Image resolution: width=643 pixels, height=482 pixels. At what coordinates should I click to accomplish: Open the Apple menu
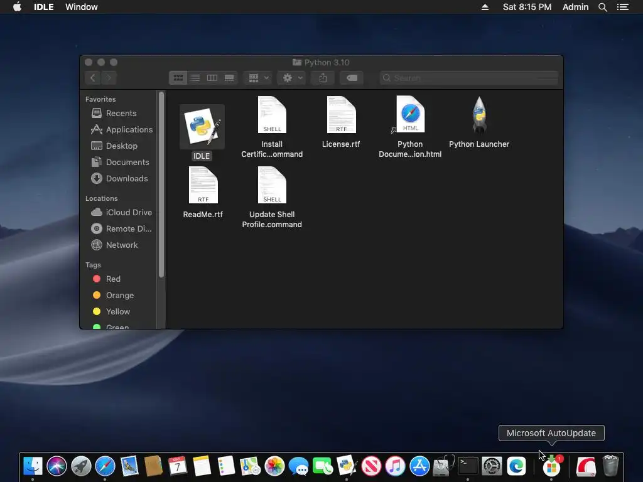tap(17, 7)
